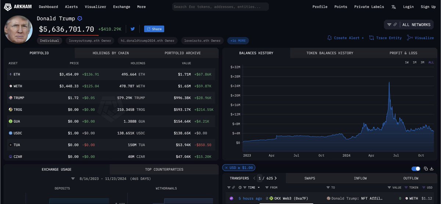Open the Twitter profile icon

click(x=133, y=29)
